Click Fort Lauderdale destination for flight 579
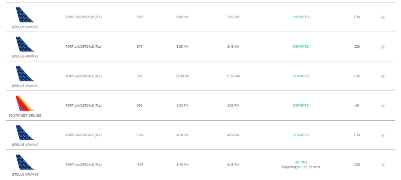Viewport: 401px width, 180px height. coord(83,76)
